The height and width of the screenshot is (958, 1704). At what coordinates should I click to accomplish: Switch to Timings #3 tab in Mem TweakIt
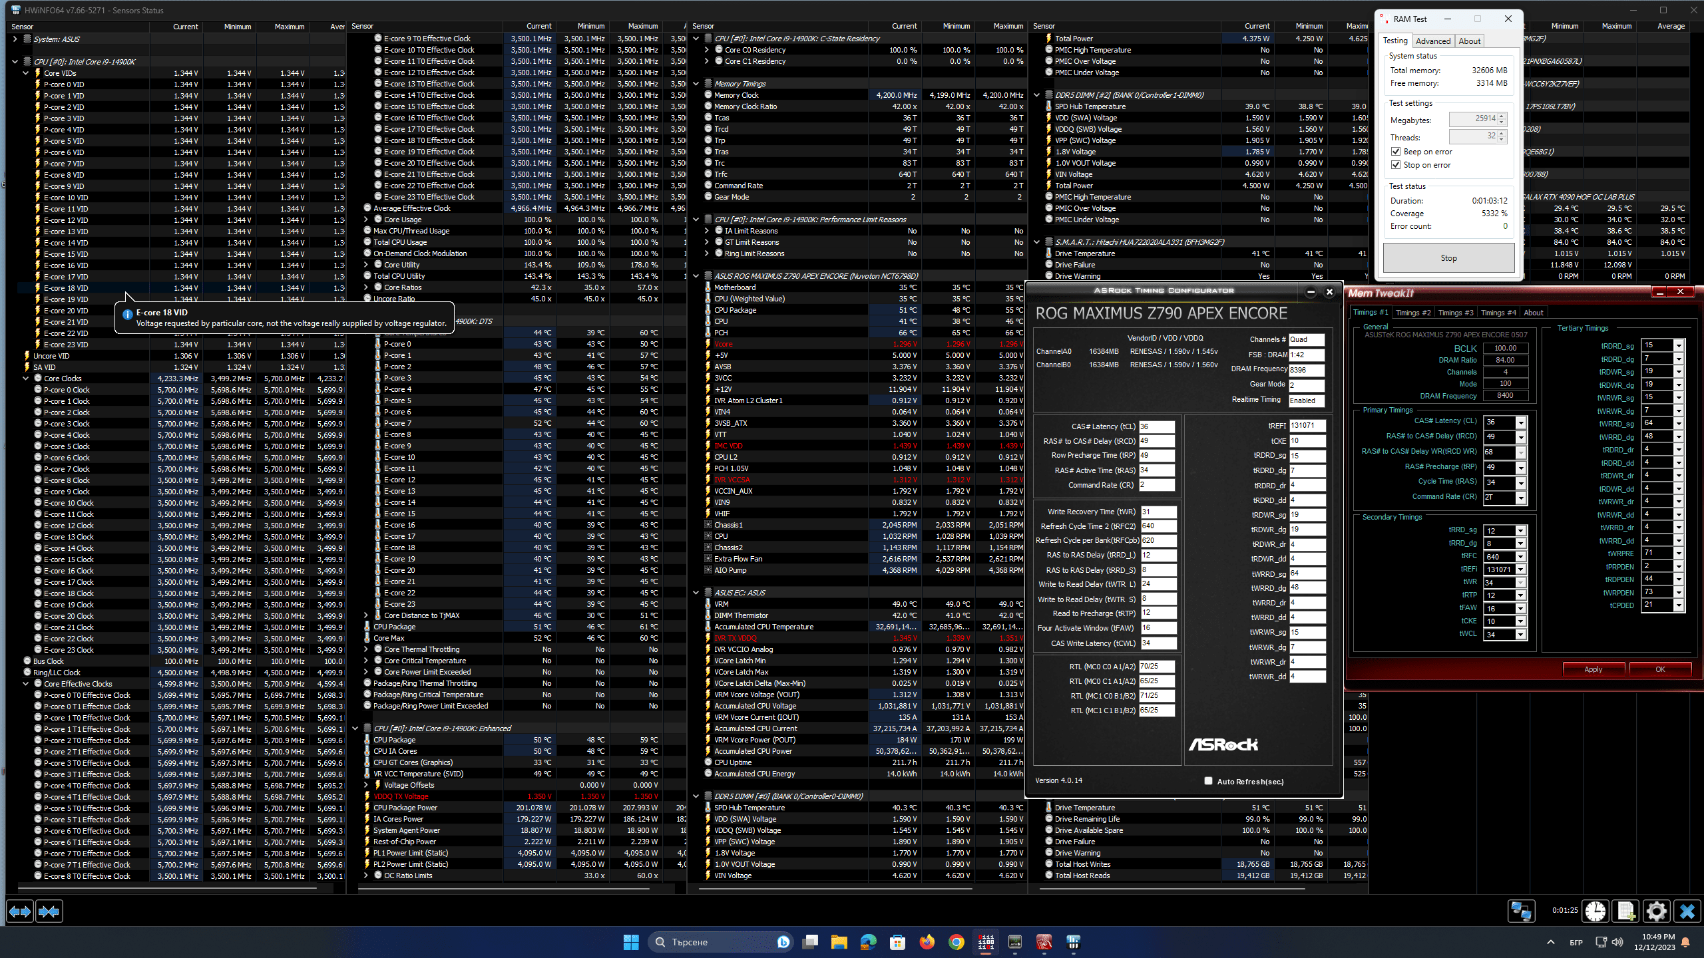pyautogui.click(x=1455, y=313)
